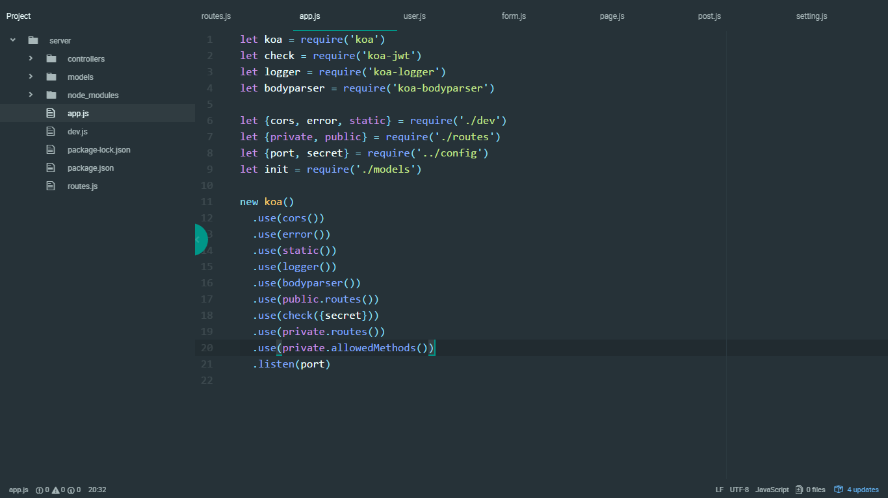Click the 20:32 cursor position indicator
The width and height of the screenshot is (888, 498).
pos(97,490)
